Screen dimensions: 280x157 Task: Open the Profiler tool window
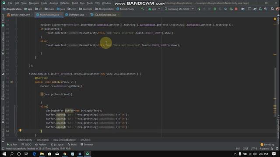(41, 144)
